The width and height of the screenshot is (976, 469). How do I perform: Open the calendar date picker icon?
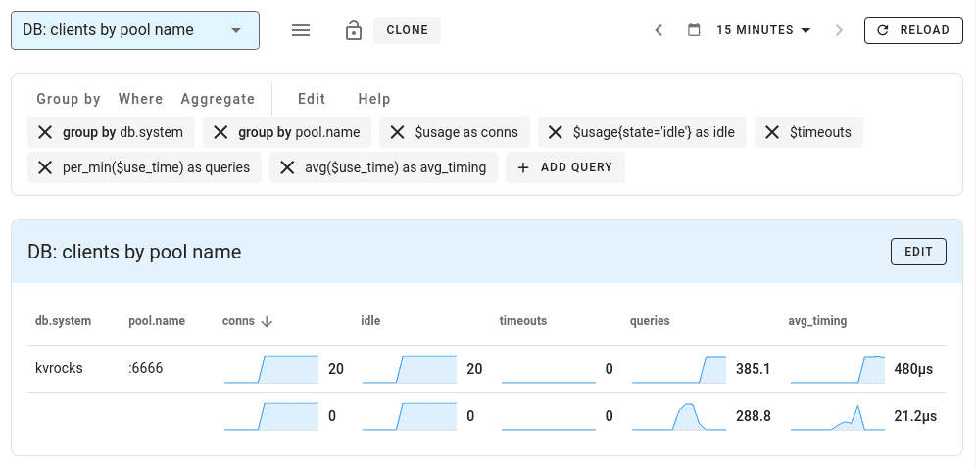pyautogui.click(x=694, y=30)
